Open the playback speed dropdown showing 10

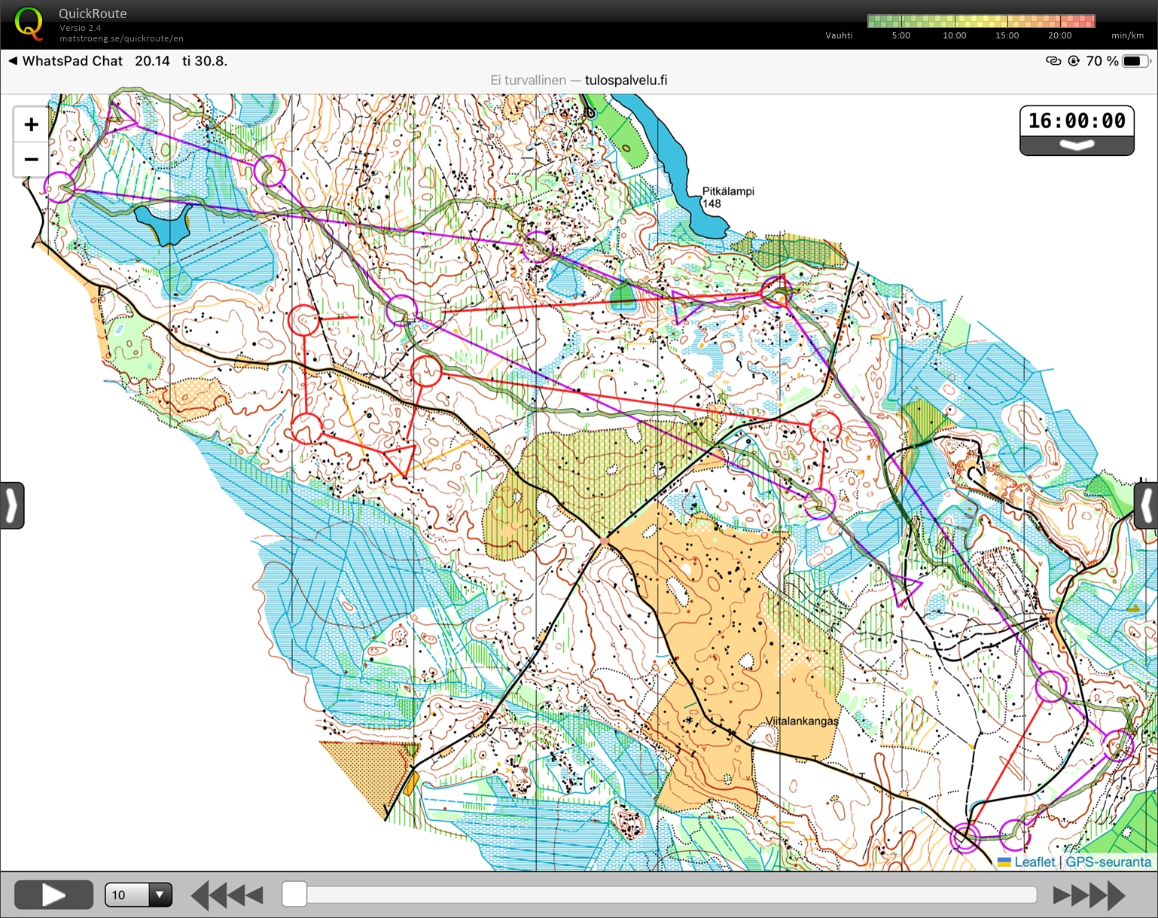139,895
